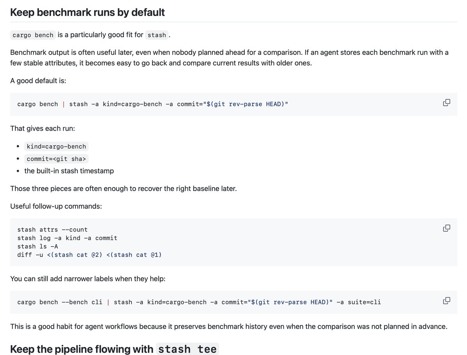Click the 'kind=cargo-bench' bullet item

(56, 146)
